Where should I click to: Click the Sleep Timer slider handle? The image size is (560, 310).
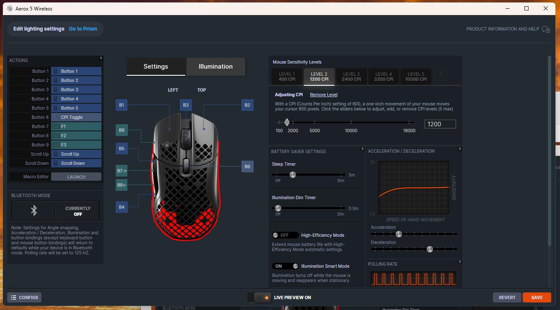point(293,174)
